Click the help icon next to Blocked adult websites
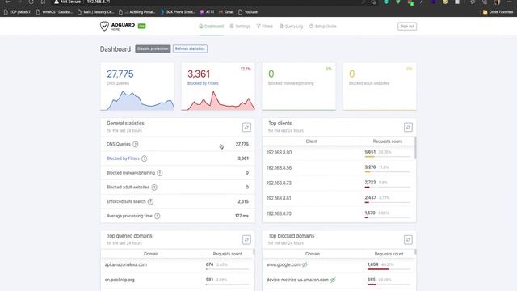 pos(154,188)
